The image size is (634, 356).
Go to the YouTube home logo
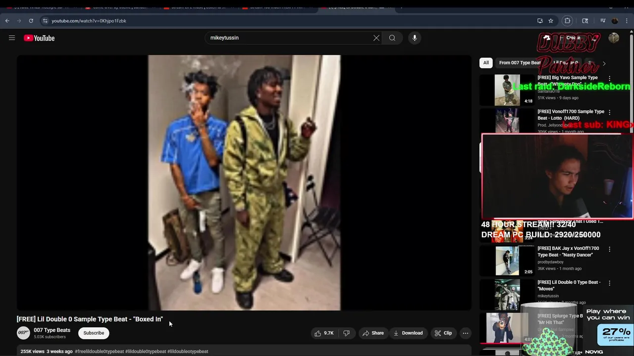39,38
